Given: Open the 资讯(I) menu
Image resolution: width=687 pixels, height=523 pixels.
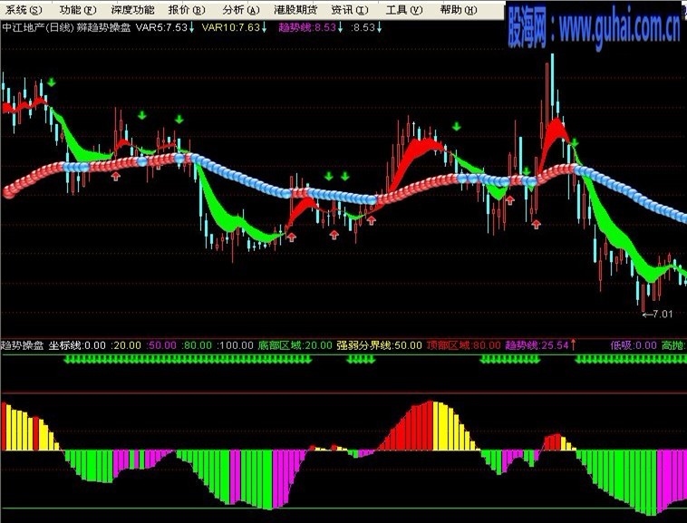Looking at the screenshot, I should (x=350, y=10).
